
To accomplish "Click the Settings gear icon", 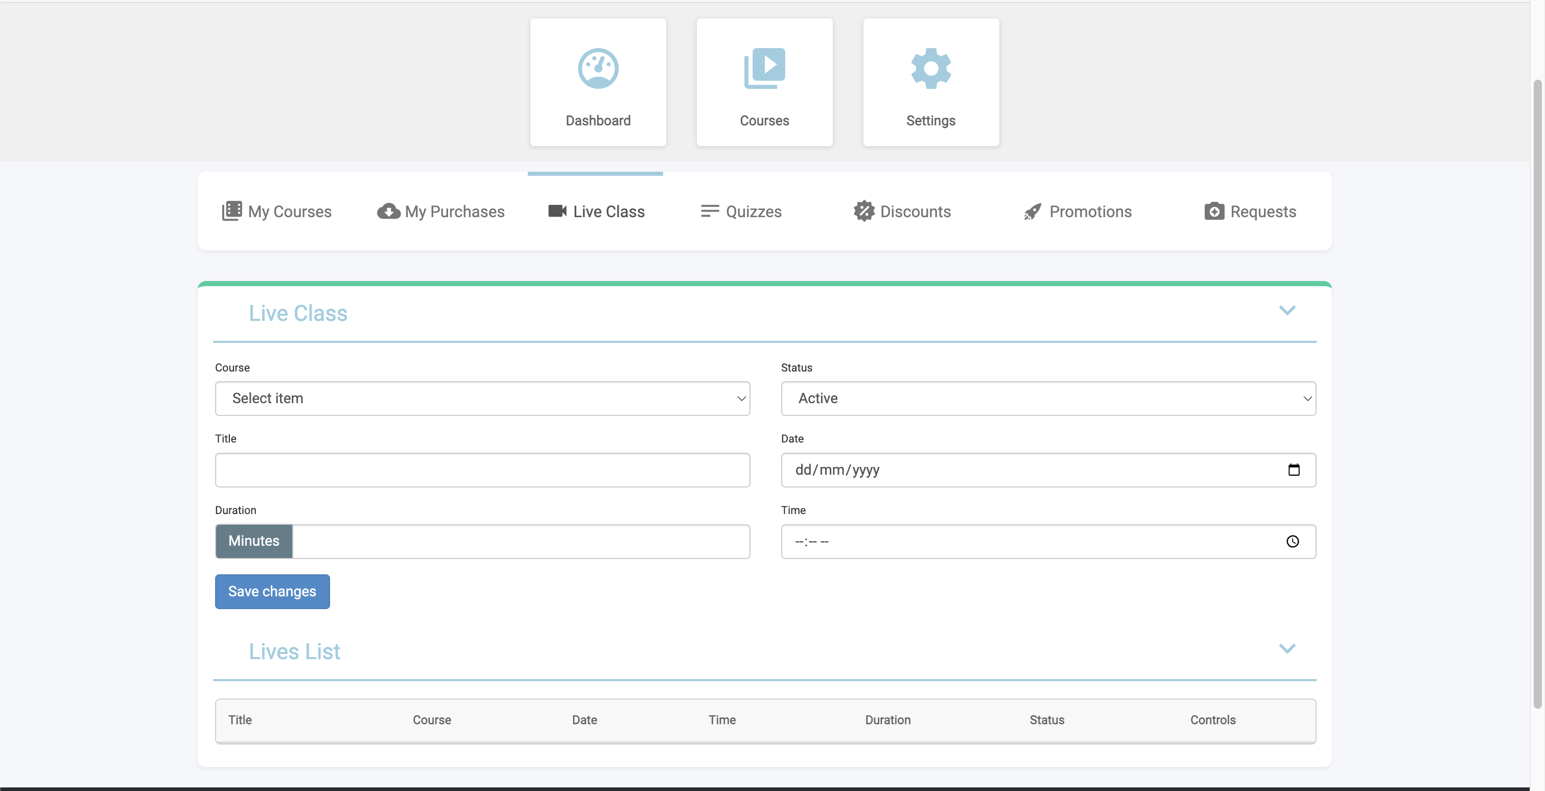I will coord(930,68).
